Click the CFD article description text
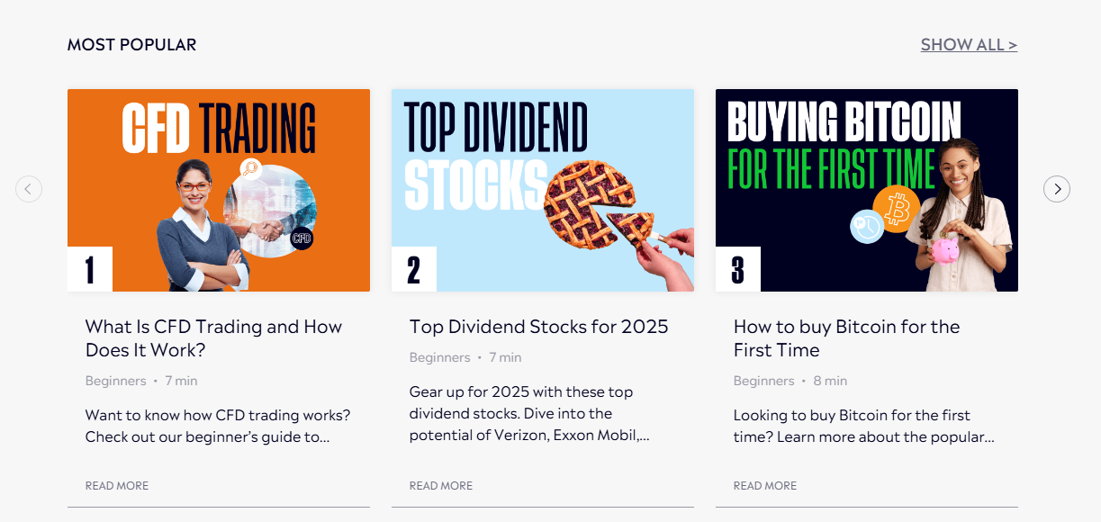The width and height of the screenshot is (1101, 522). (x=217, y=427)
